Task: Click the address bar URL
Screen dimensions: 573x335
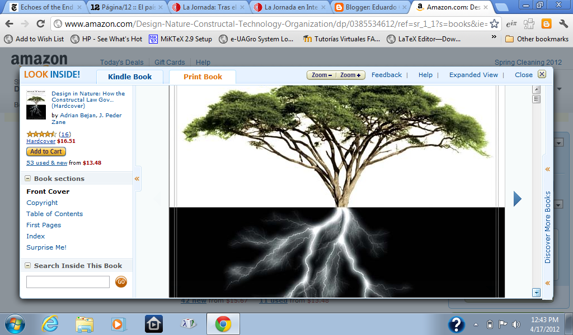Action: (276, 23)
